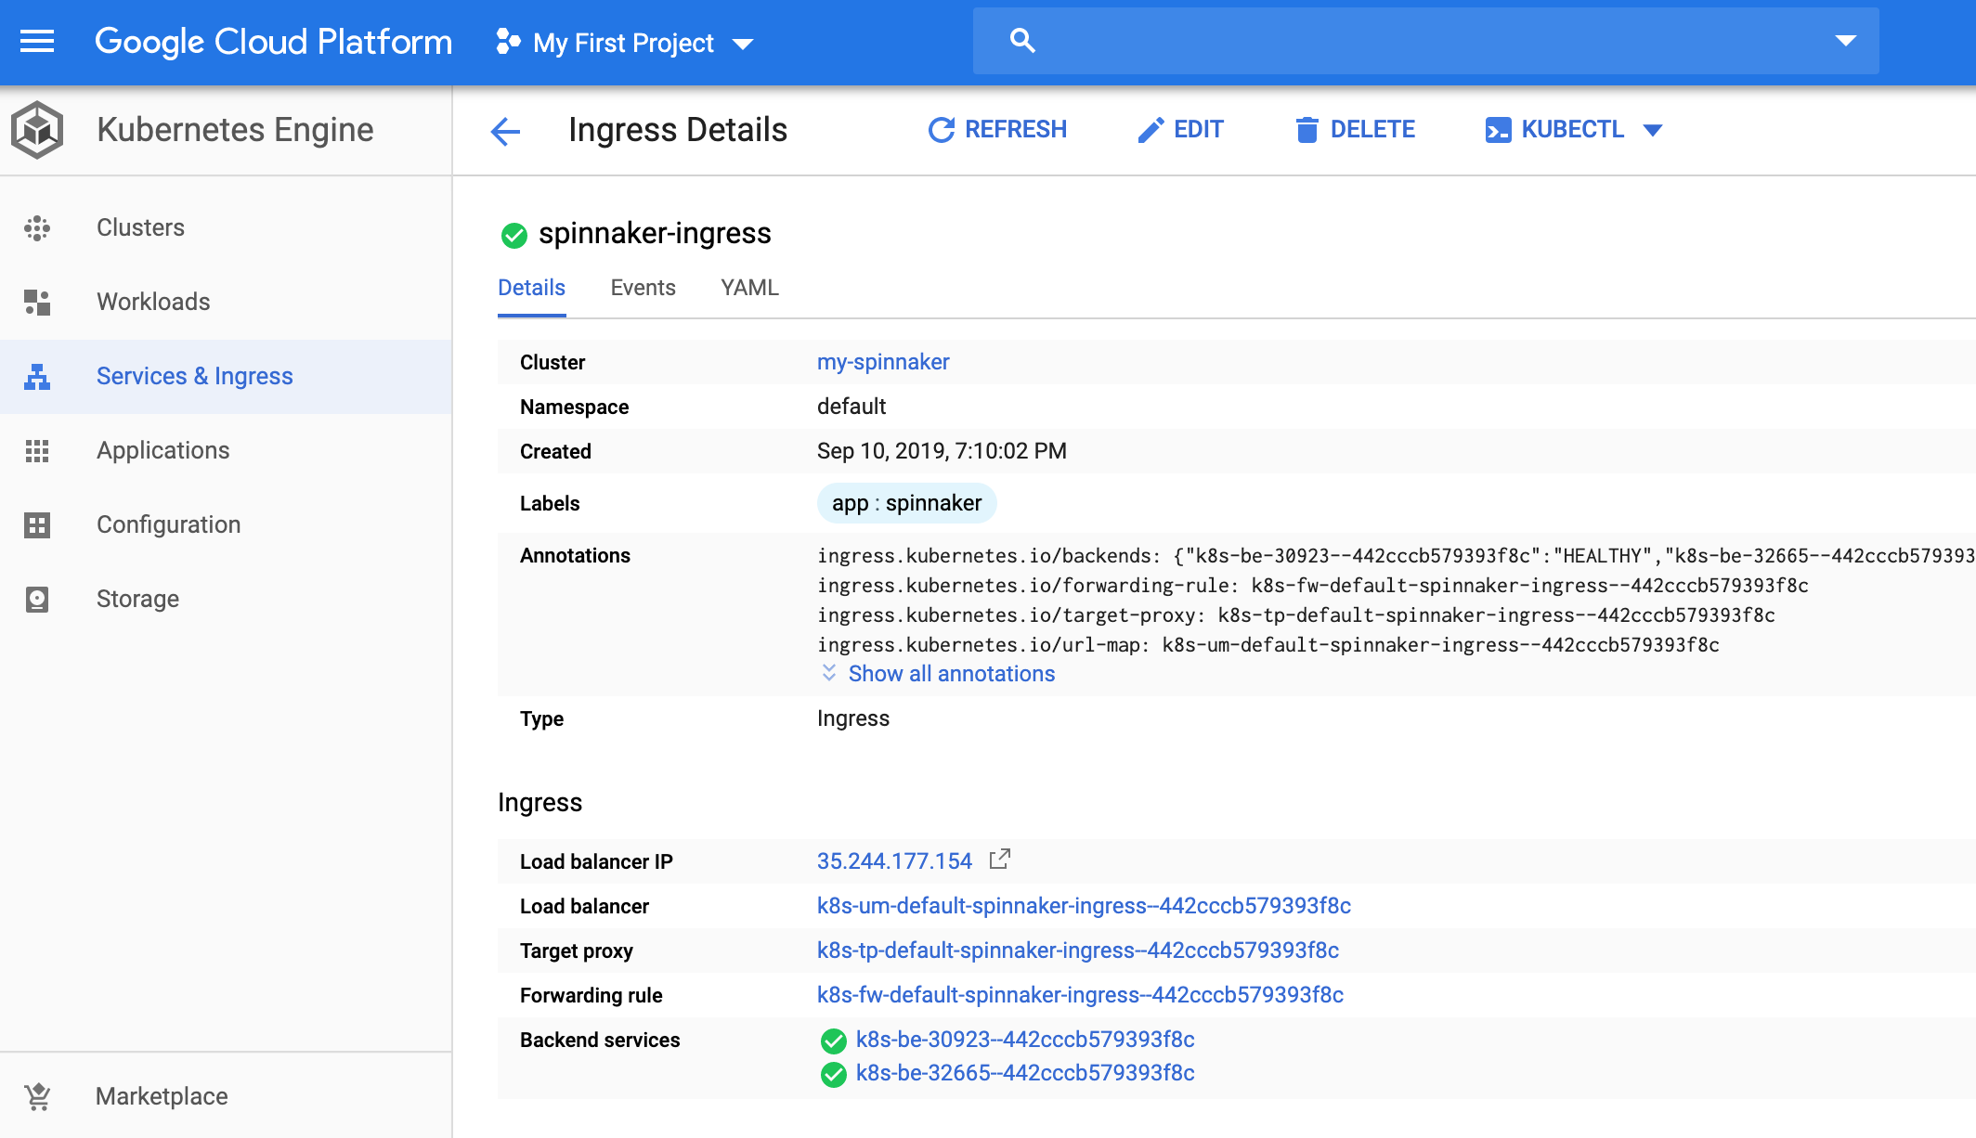Image resolution: width=1976 pixels, height=1138 pixels.
Task: Open Configuration in the sidebar
Action: (x=168, y=525)
